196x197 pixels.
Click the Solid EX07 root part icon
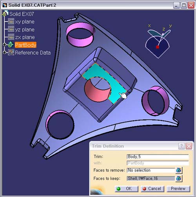click(x=5, y=13)
